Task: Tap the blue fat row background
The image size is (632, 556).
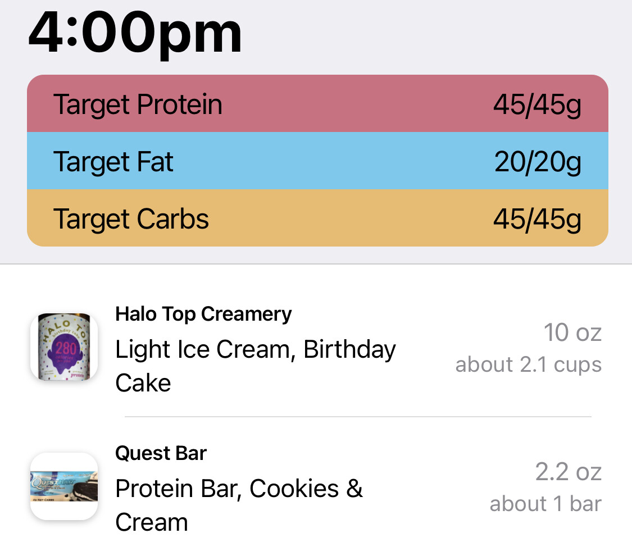Action: click(337, 162)
